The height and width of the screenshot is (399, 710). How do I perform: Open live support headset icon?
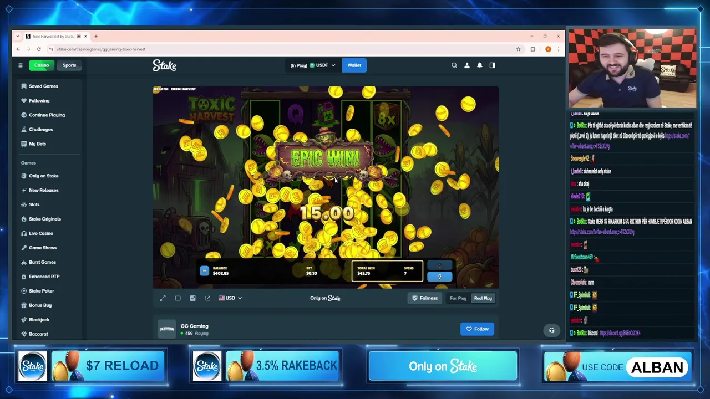coord(551,330)
